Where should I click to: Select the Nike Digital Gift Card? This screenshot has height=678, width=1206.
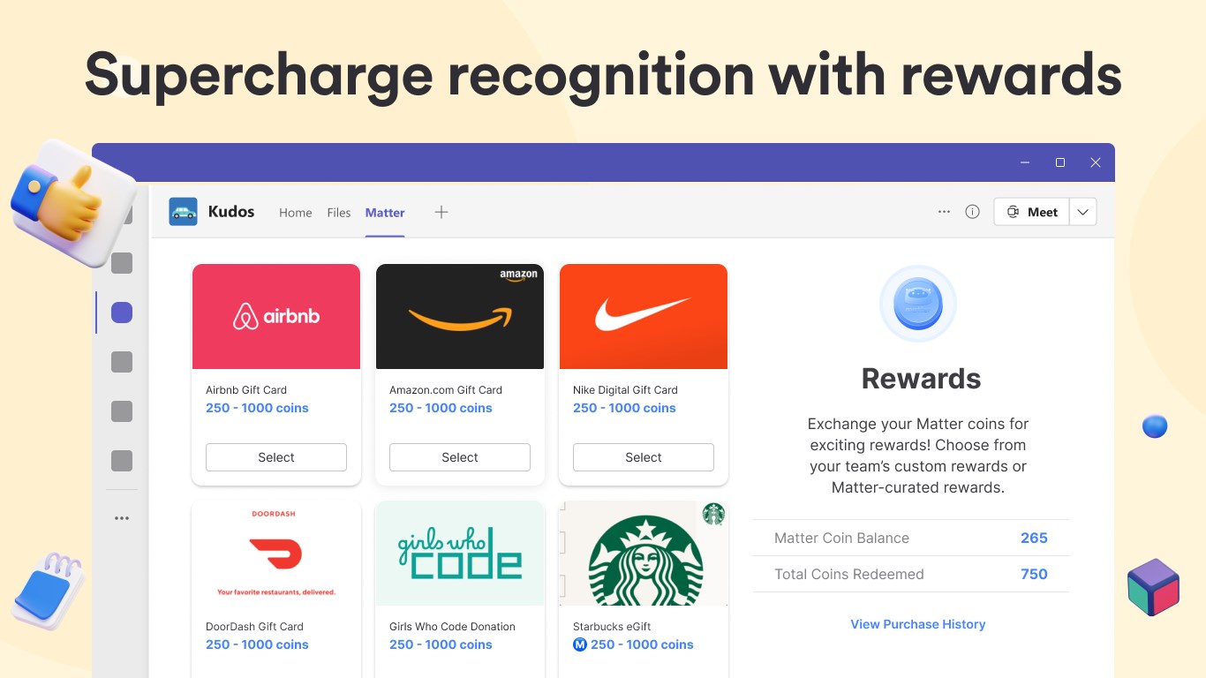644,457
